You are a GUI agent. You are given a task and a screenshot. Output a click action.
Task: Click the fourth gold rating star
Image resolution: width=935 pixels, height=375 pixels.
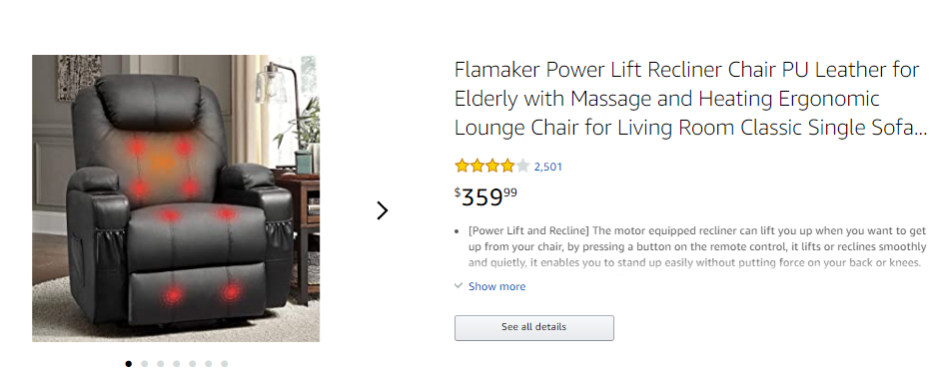[x=507, y=167]
